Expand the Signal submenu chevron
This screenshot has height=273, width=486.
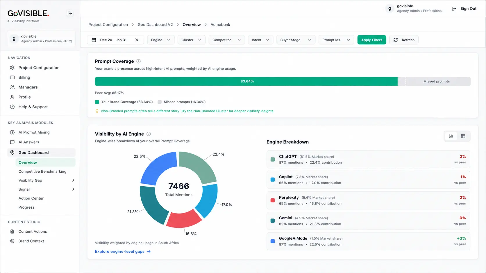73,189
